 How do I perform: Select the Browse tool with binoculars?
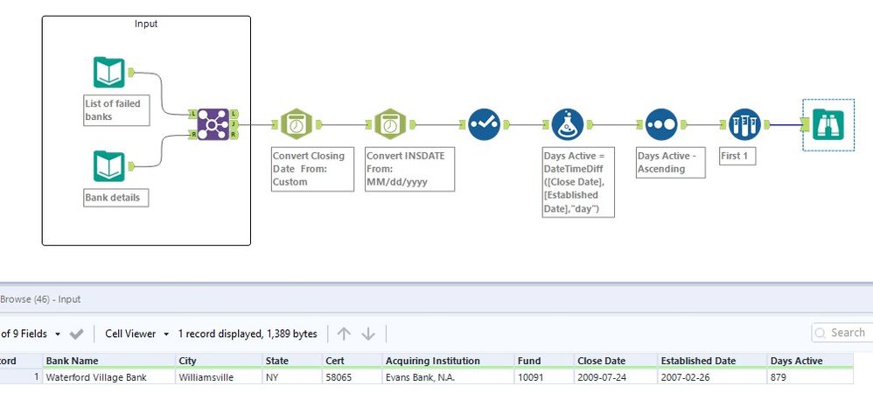pos(828,125)
